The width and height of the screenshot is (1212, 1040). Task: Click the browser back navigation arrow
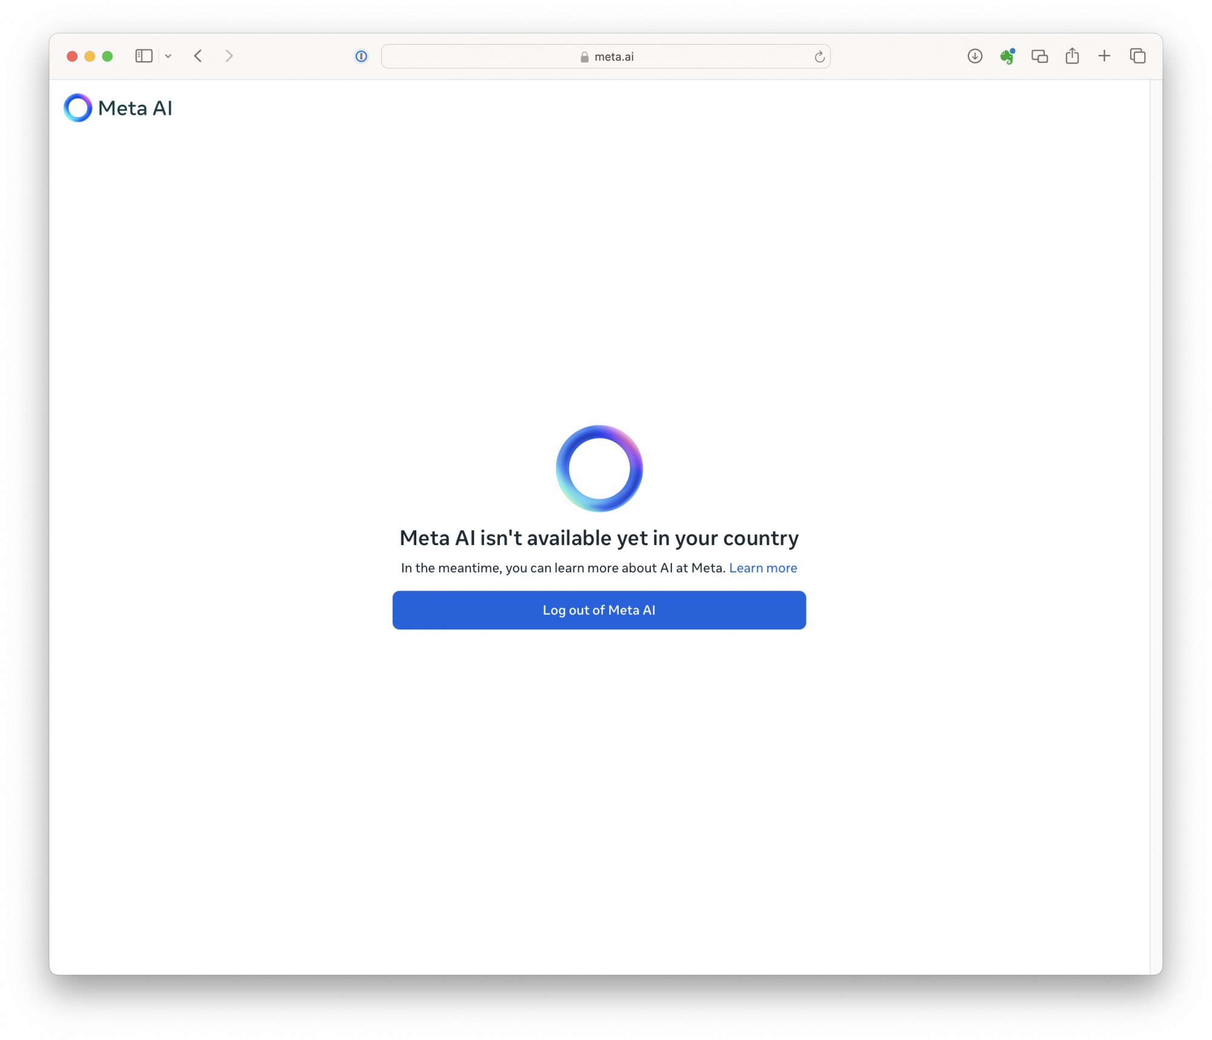pos(197,56)
